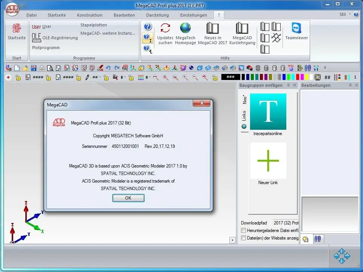The width and height of the screenshot is (363, 272).
Task: Toggle the 2D/3D mode icon
Action: [8, 68]
